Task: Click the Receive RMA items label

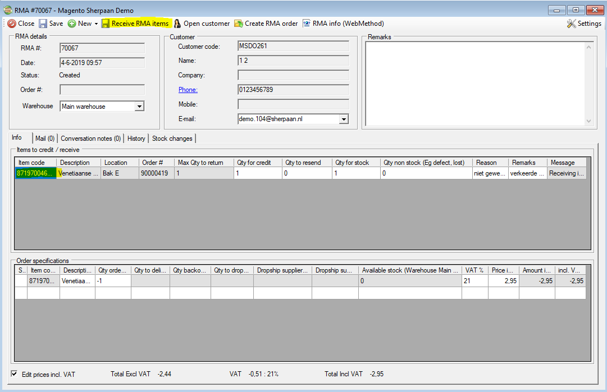Action: (x=140, y=24)
